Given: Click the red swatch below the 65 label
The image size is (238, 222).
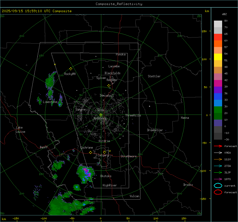Looking at the screenshot, I should point(218,37).
